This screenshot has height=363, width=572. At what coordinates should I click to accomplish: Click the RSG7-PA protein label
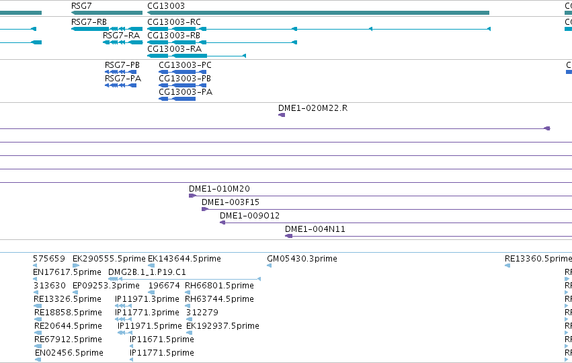[x=123, y=79]
